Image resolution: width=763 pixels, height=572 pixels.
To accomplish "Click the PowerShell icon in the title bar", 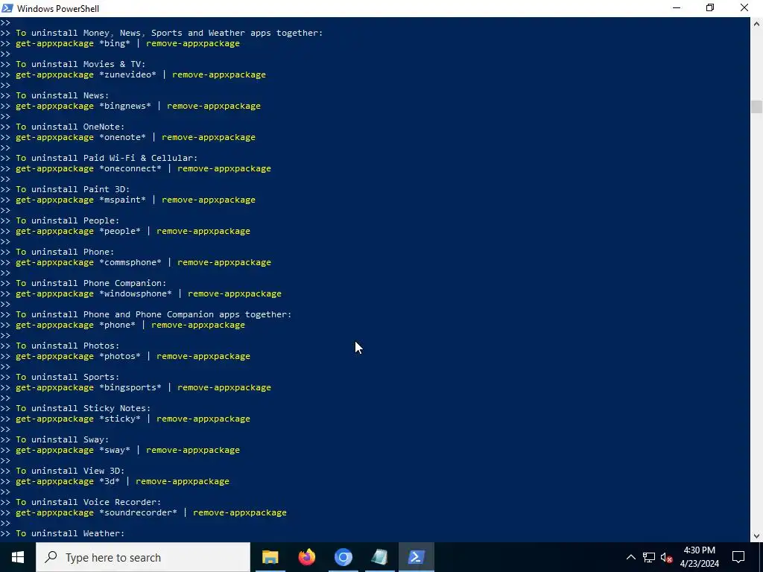I will click(x=7, y=8).
